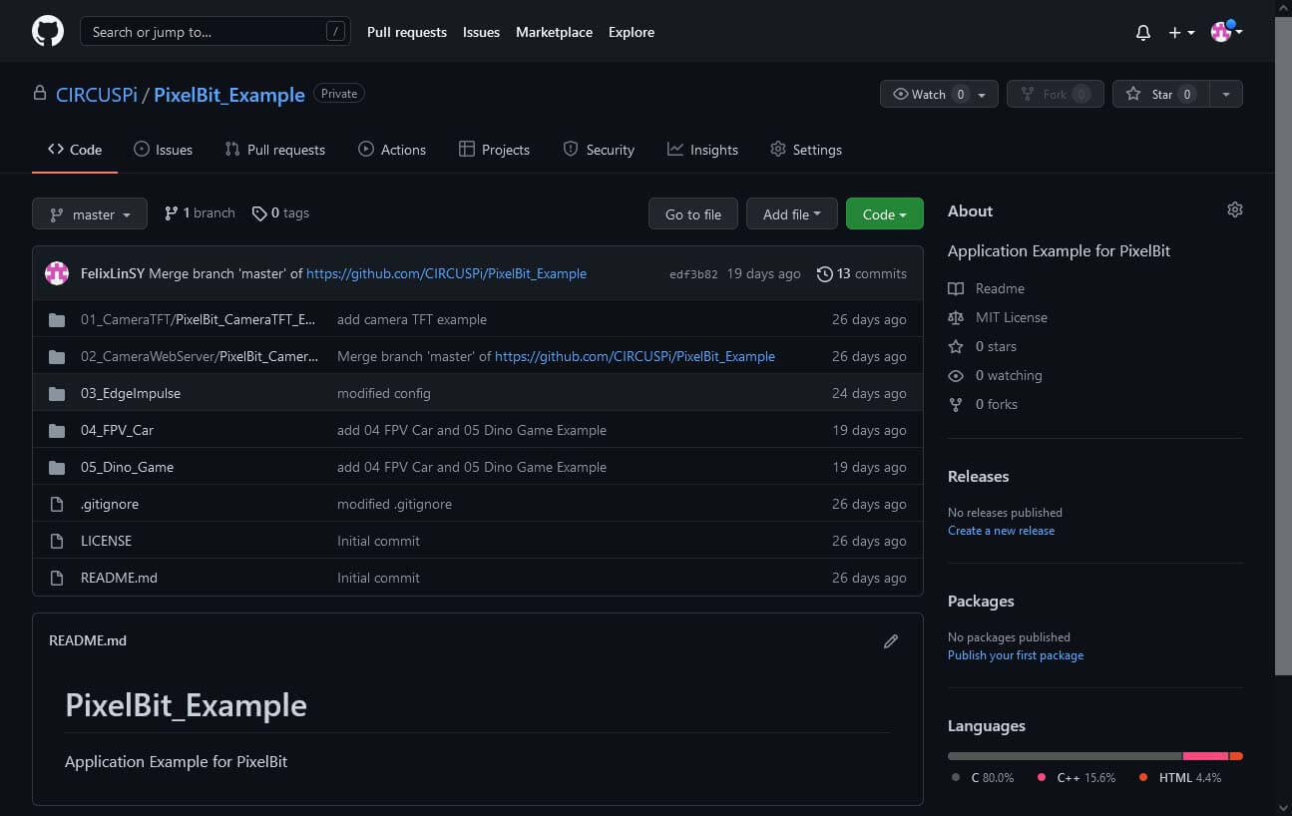The width and height of the screenshot is (1292, 816).
Task: Click the file icon for README.md row
Action: [x=57, y=578]
